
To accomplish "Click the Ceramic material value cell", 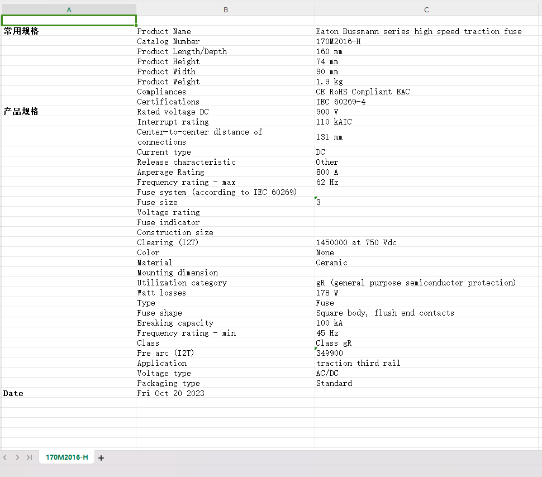I will (426, 262).
